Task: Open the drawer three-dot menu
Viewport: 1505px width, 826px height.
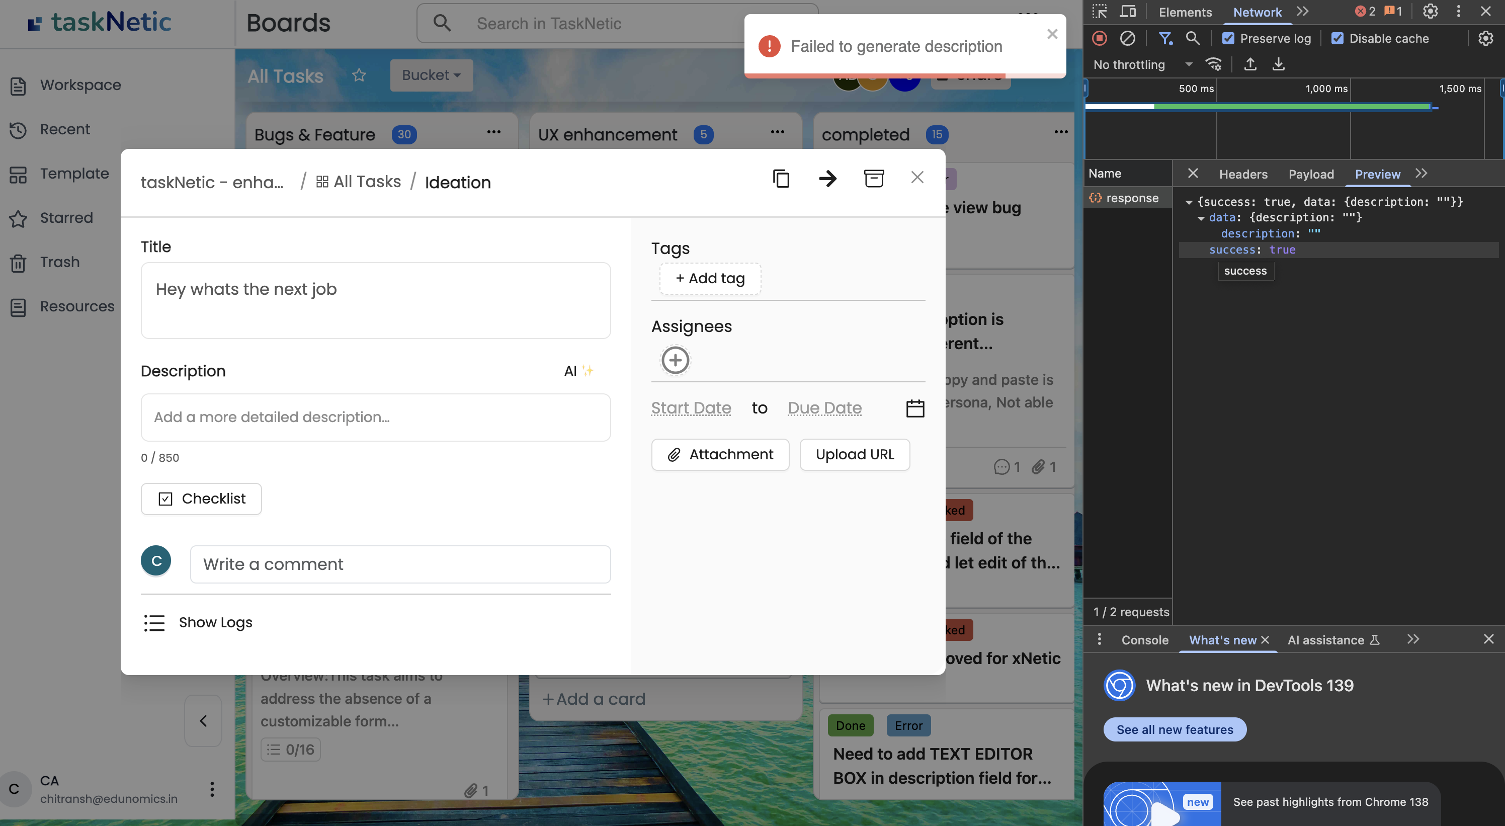Action: (x=1099, y=639)
